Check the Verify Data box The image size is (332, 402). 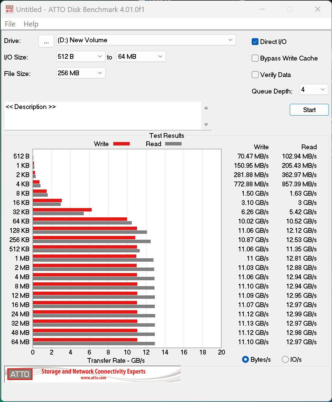255,75
